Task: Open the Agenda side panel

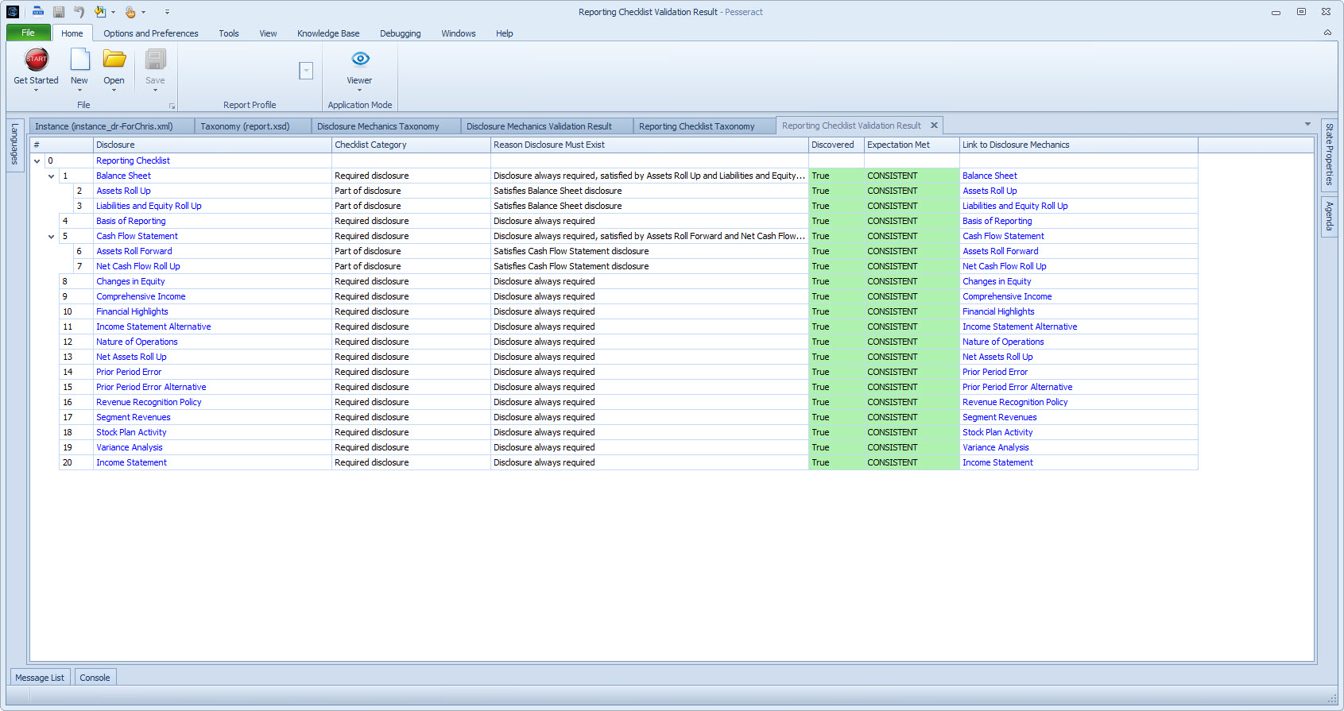Action: (1329, 216)
